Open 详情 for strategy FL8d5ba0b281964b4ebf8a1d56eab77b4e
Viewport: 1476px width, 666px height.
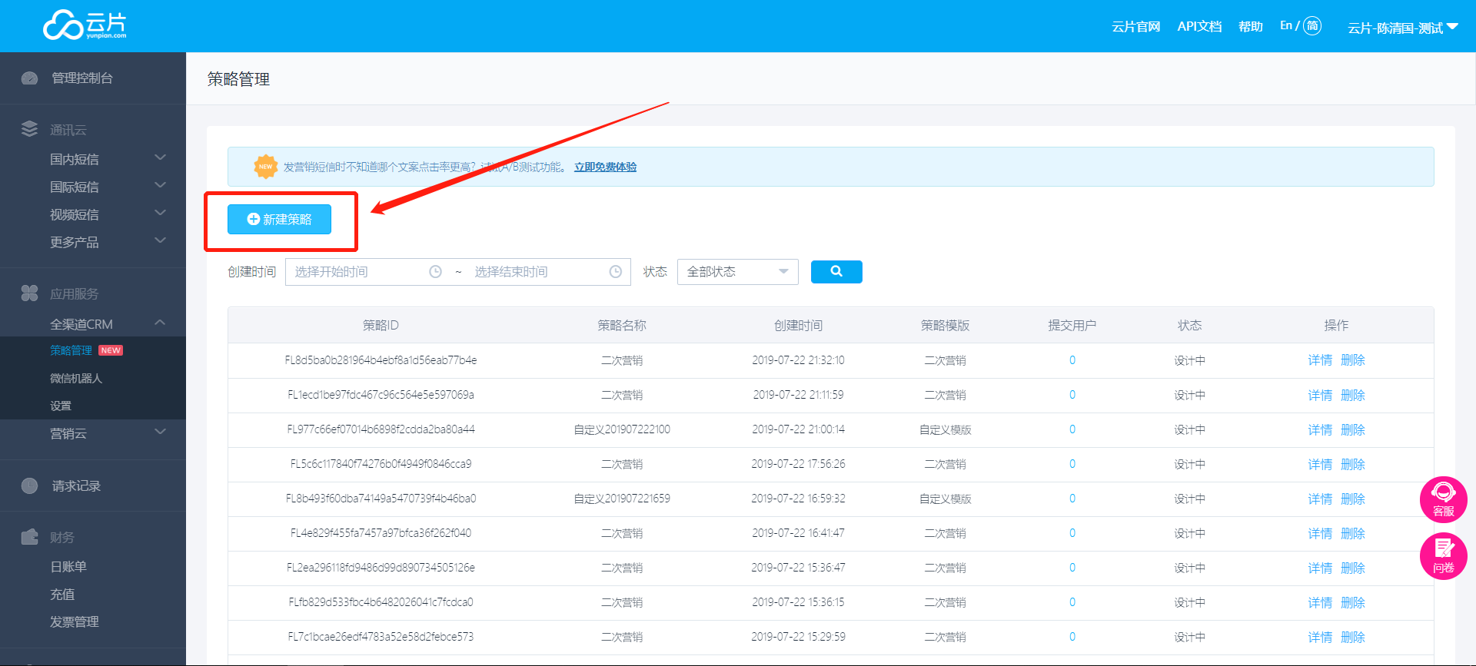[1320, 360]
